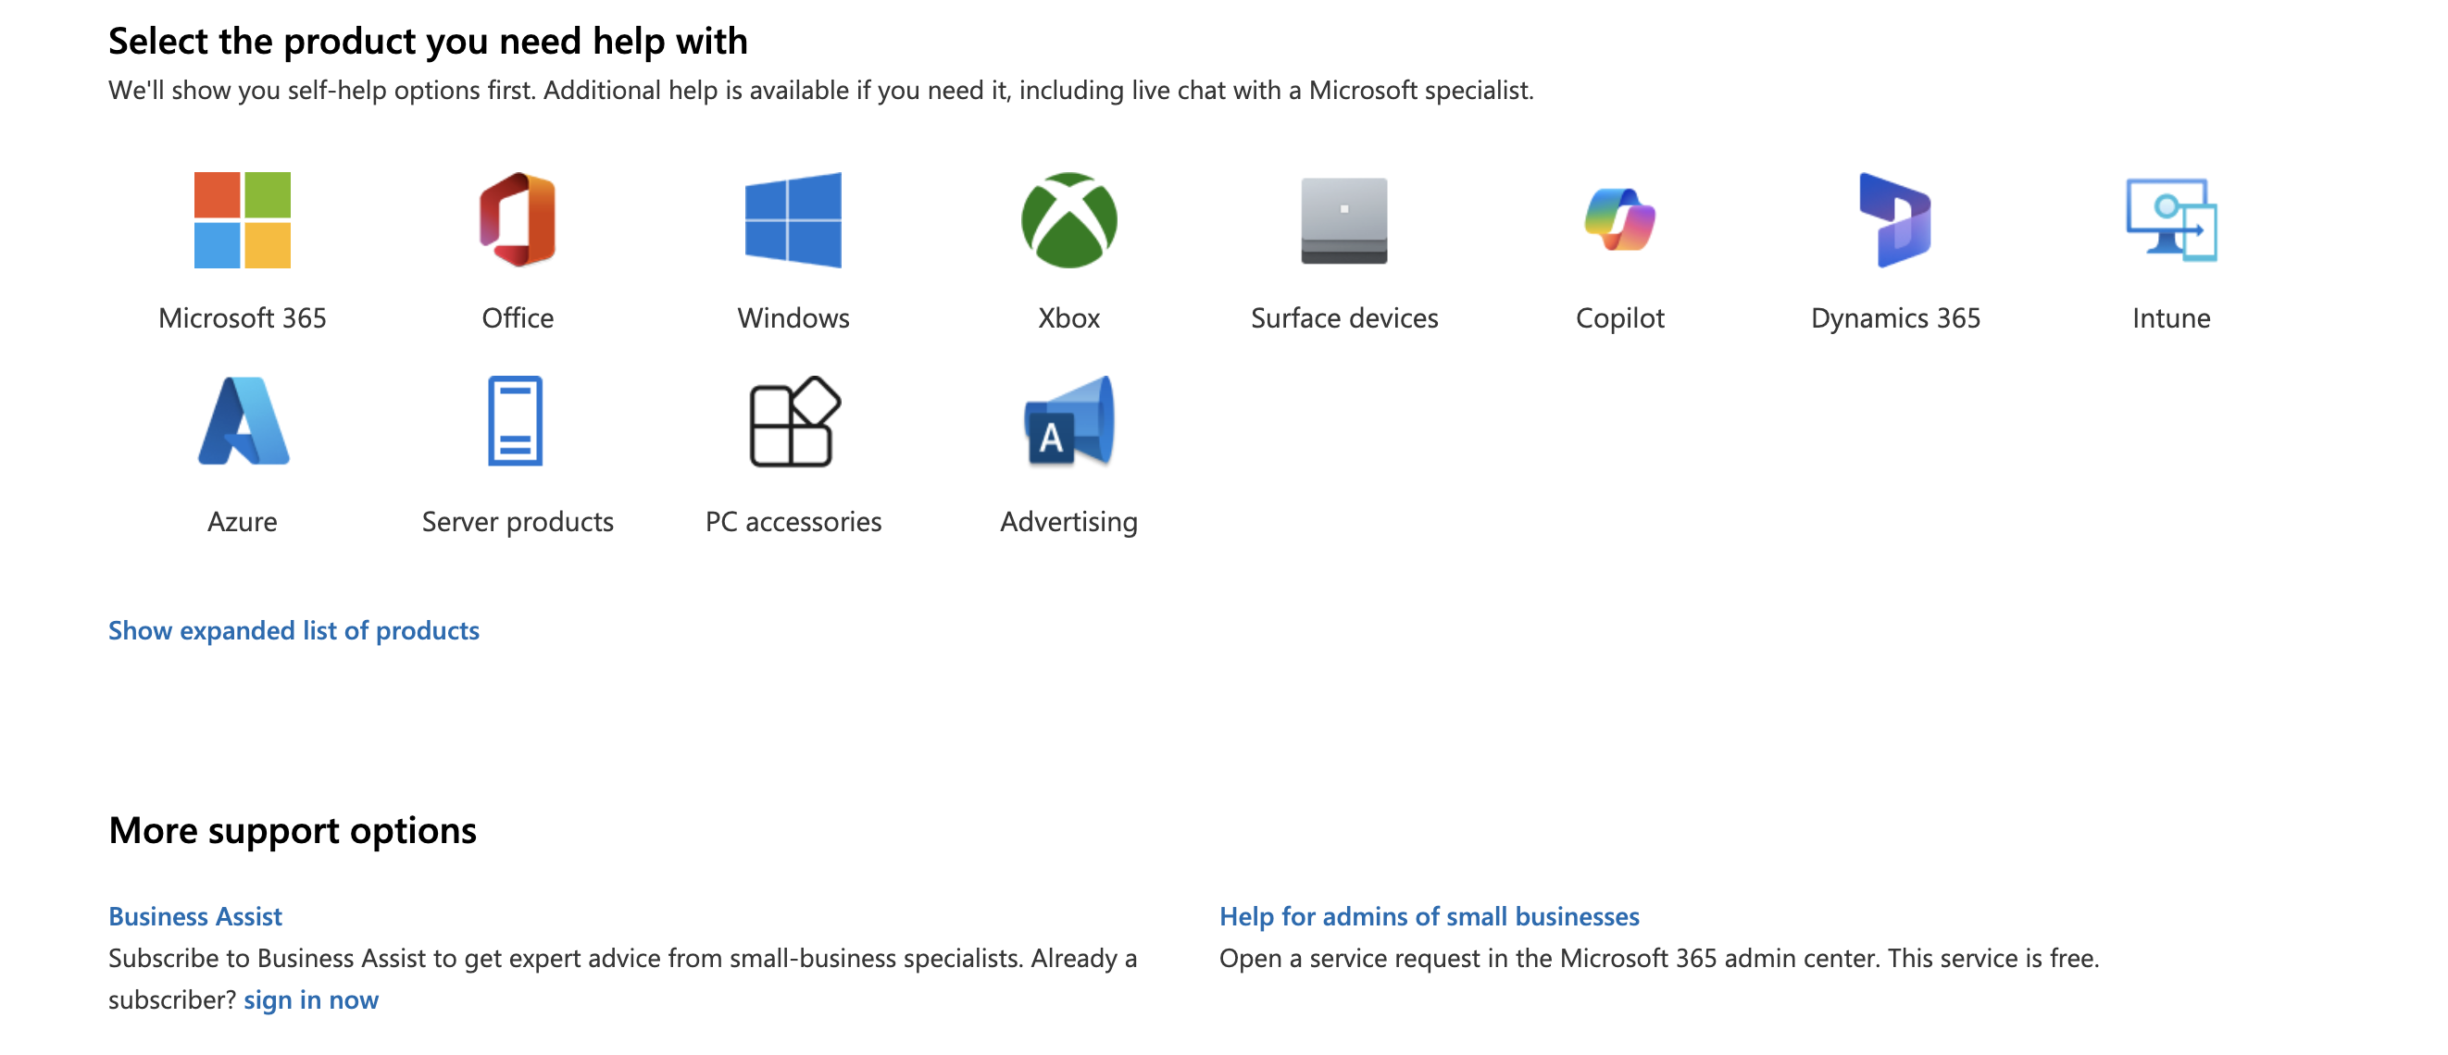Click the 'Office' label under icon
Image resolution: width=2448 pixels, height=1055 pixels.
click(x=518, y=318)
